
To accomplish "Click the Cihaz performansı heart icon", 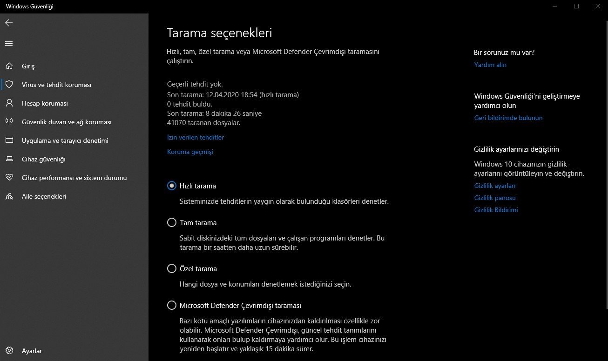I will tap(9, 178).
